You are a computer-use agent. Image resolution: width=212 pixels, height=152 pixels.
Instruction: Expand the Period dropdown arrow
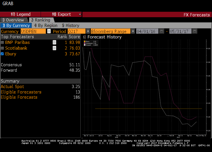(x=88, y=31)
